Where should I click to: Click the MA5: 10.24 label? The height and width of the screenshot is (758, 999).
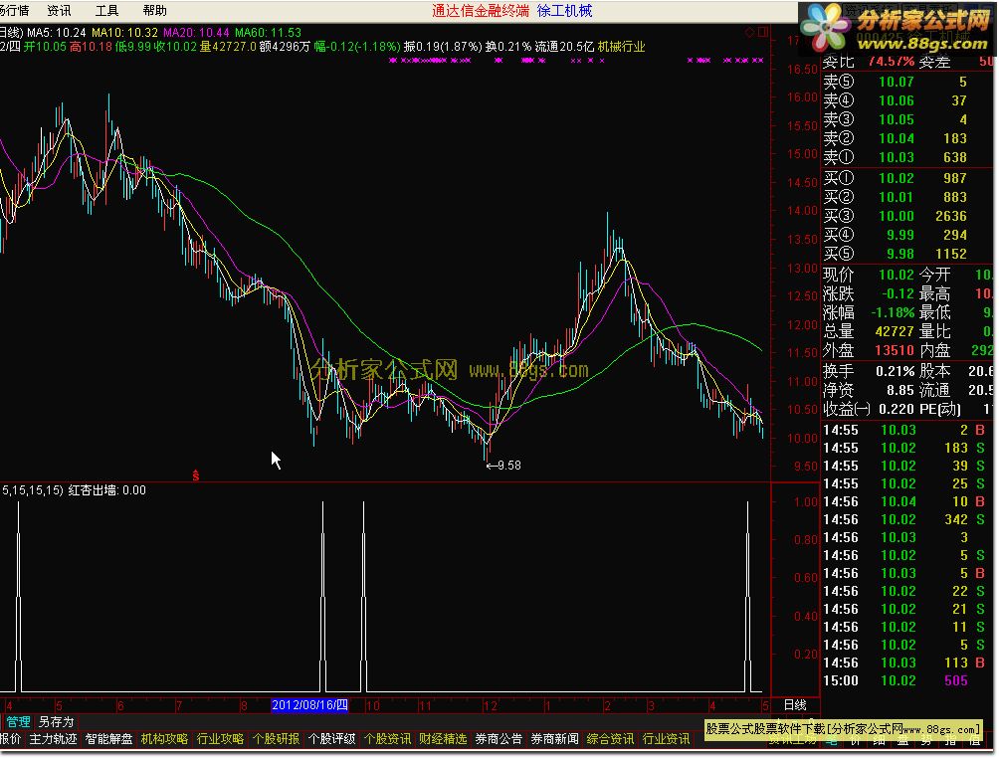[57, 33]
